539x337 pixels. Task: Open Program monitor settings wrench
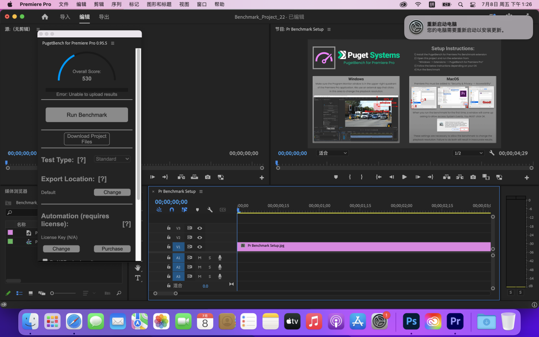492,153
